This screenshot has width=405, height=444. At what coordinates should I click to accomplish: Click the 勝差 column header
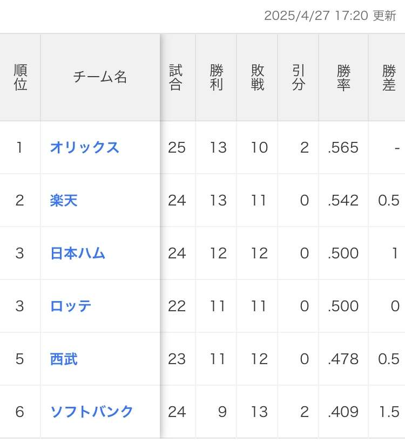pyautogui.click(x=389, y=77)
